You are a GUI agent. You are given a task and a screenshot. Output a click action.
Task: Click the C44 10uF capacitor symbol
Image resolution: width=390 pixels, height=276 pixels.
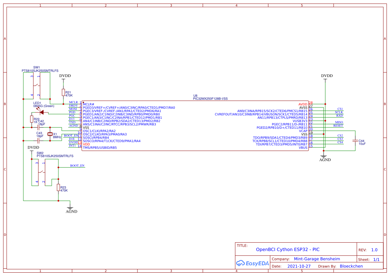coord(355,141)
